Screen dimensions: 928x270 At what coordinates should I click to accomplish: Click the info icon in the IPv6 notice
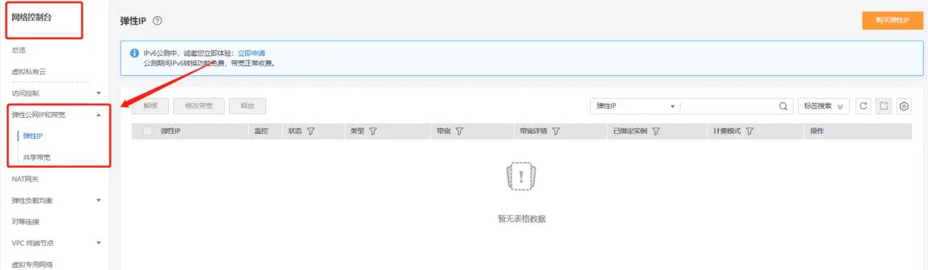coord(134,54)
